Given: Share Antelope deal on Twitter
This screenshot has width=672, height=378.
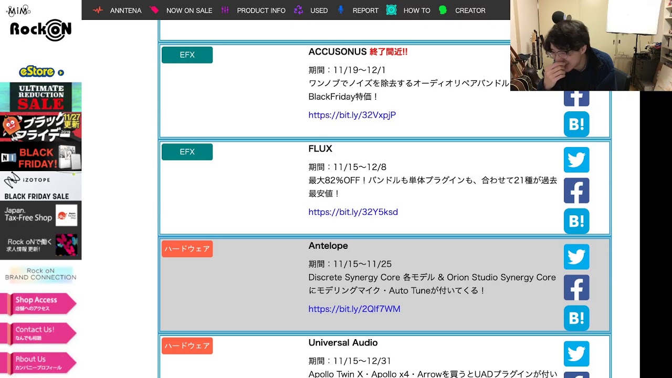Looking at the screenshot, I should [576, 257].
